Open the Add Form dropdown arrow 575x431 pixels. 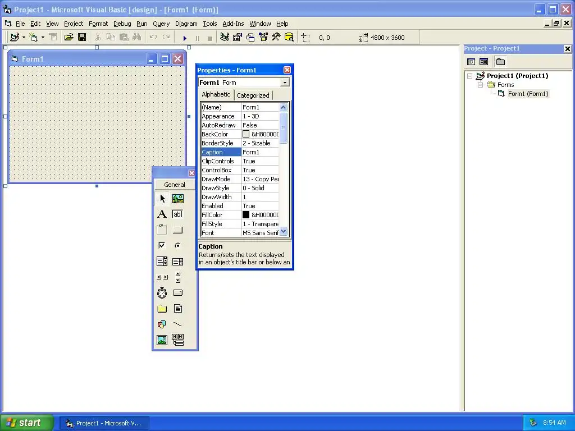(x=43, y=38)
